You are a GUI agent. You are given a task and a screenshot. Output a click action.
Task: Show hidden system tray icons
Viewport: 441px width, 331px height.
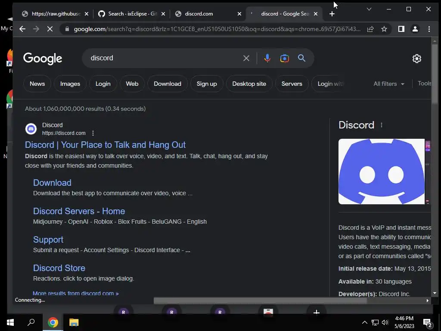(x=364, y=322)
